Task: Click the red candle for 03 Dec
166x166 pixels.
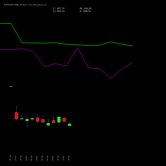Action: pyautogui.click(x=38, y=120)
